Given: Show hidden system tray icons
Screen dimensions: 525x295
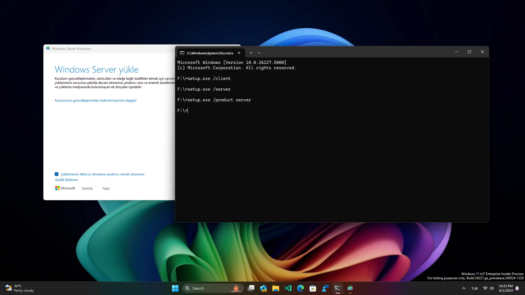Looking at the screenshot, I should (464, 288).
